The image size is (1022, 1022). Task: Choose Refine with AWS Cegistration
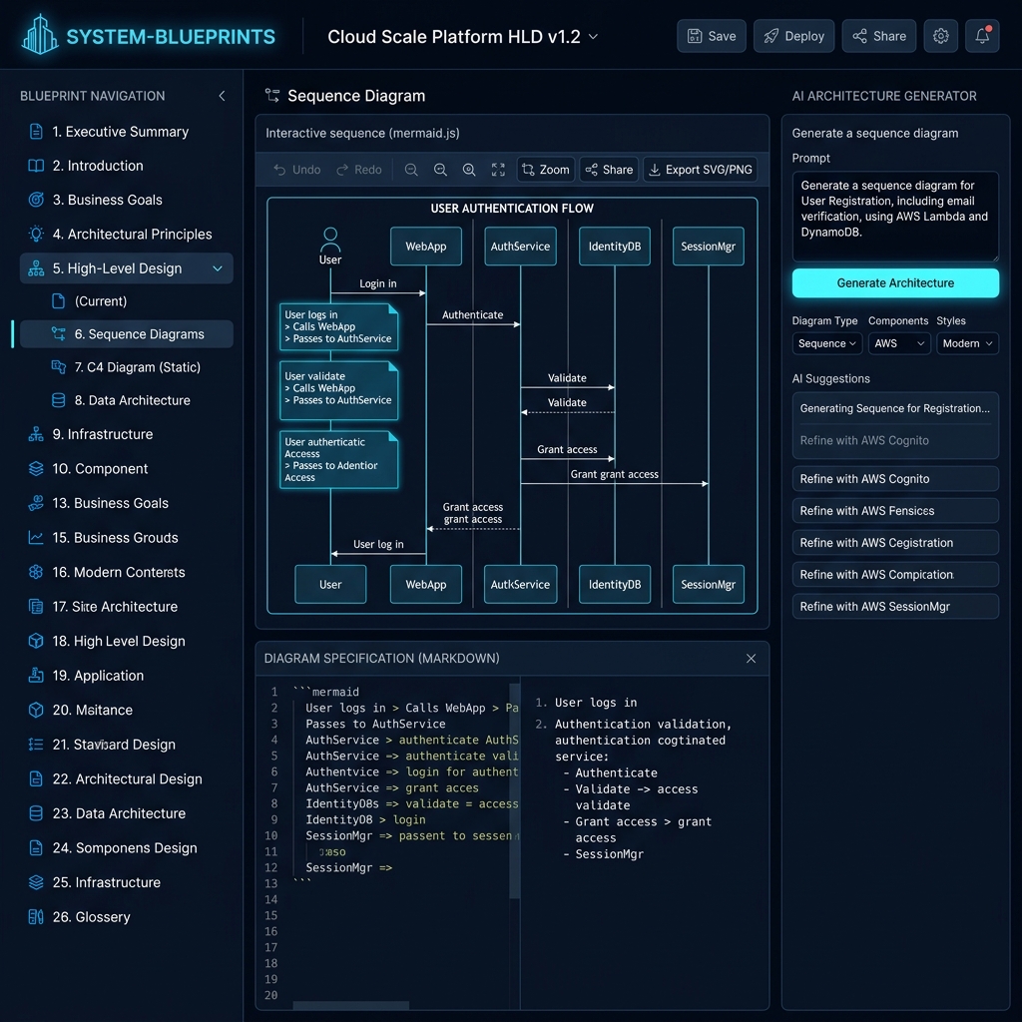(x=895, y=543)
